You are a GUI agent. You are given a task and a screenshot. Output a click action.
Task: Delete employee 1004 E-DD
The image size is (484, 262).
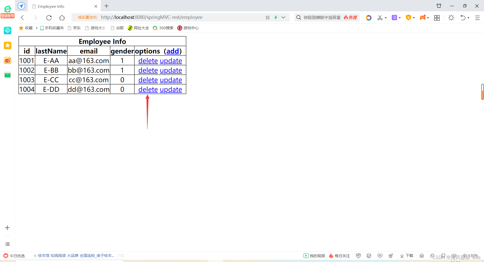[x=148, y=90]
